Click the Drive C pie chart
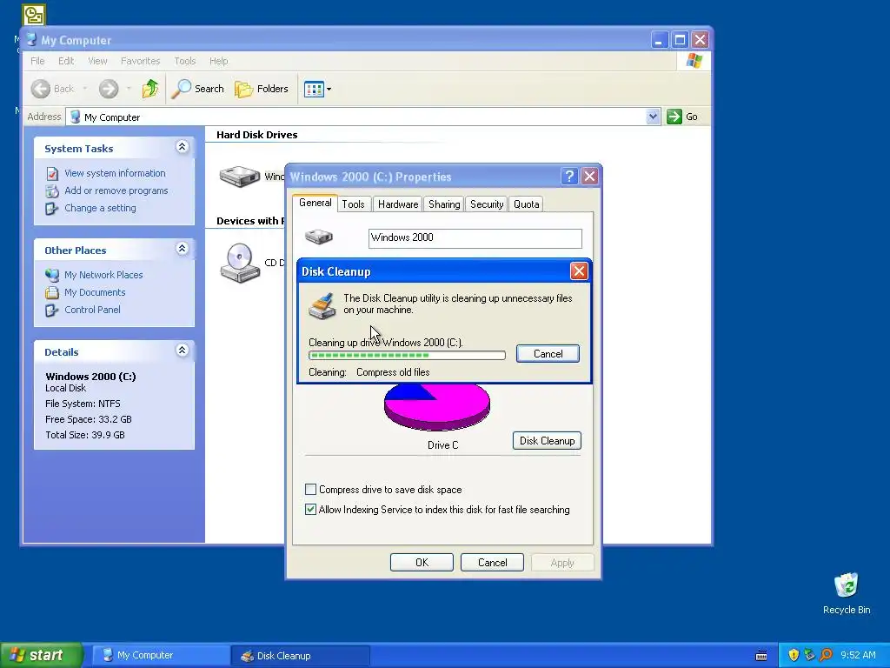The width and height of the screenshot is (890, 668). [x=437, y=405]
